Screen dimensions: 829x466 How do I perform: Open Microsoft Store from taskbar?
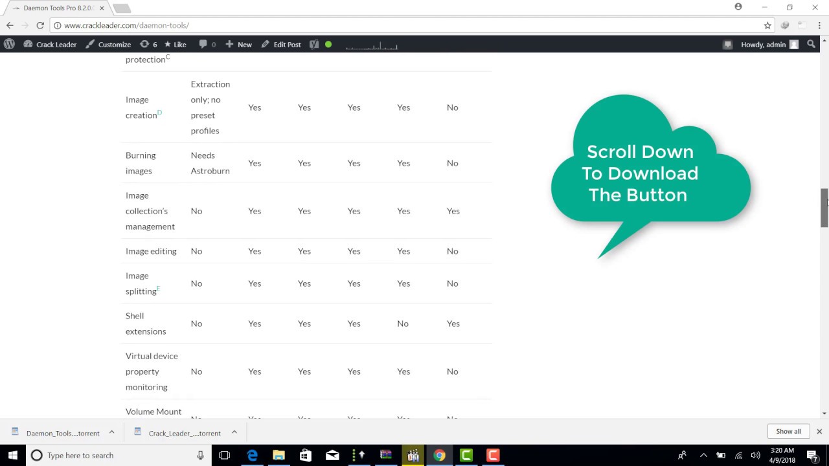pyautogui.click(x=305, y=456)
